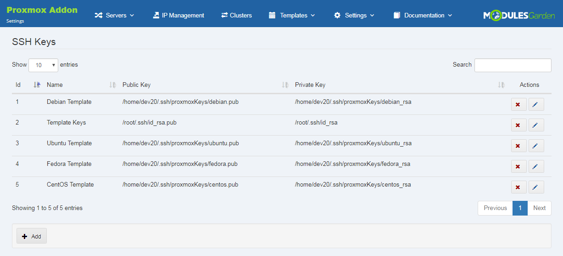Image resolution: width=563 pixels, height=256 pixels.
Task: Open the entries-per-page dropdown
Action: pyautogui.click(x=43, y=65)
